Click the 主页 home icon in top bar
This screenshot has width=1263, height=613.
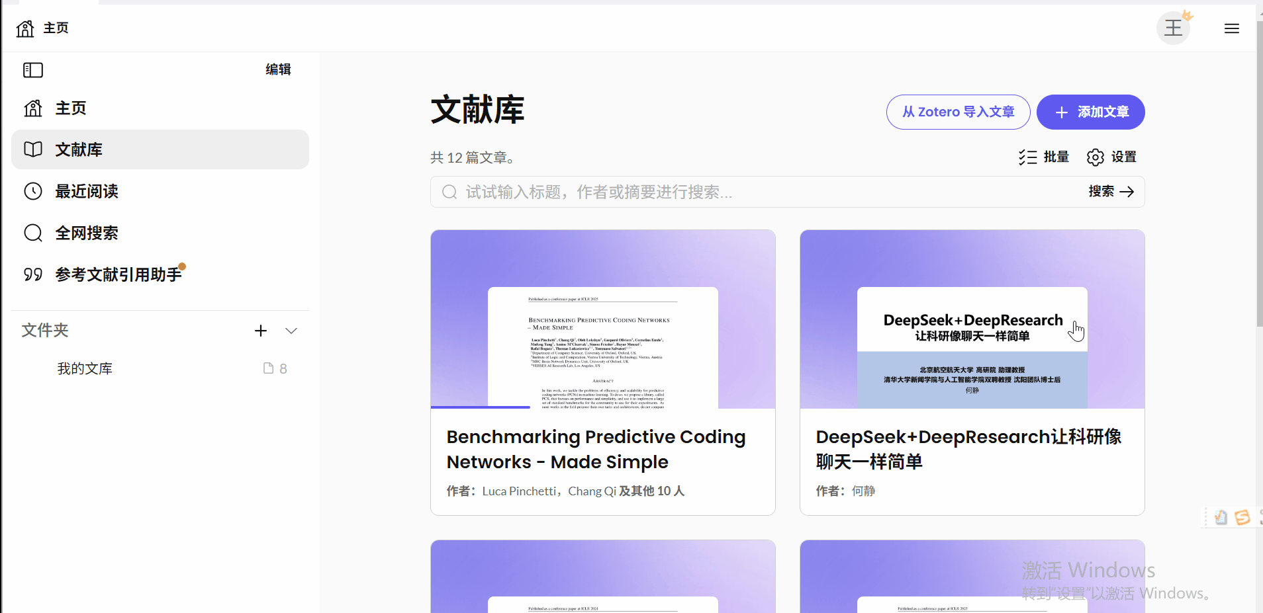tap(24, 28)
